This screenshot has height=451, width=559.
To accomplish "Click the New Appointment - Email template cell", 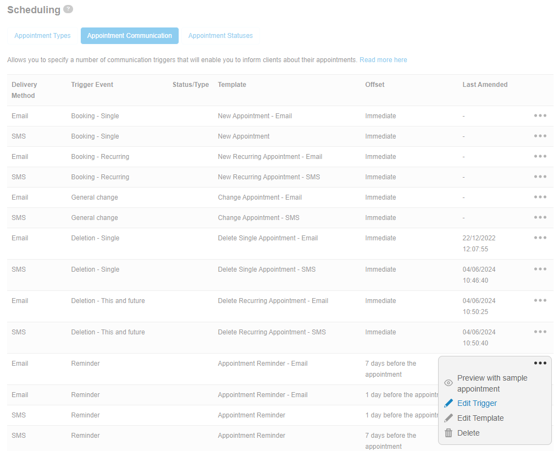I will click(x=255, y=116).
